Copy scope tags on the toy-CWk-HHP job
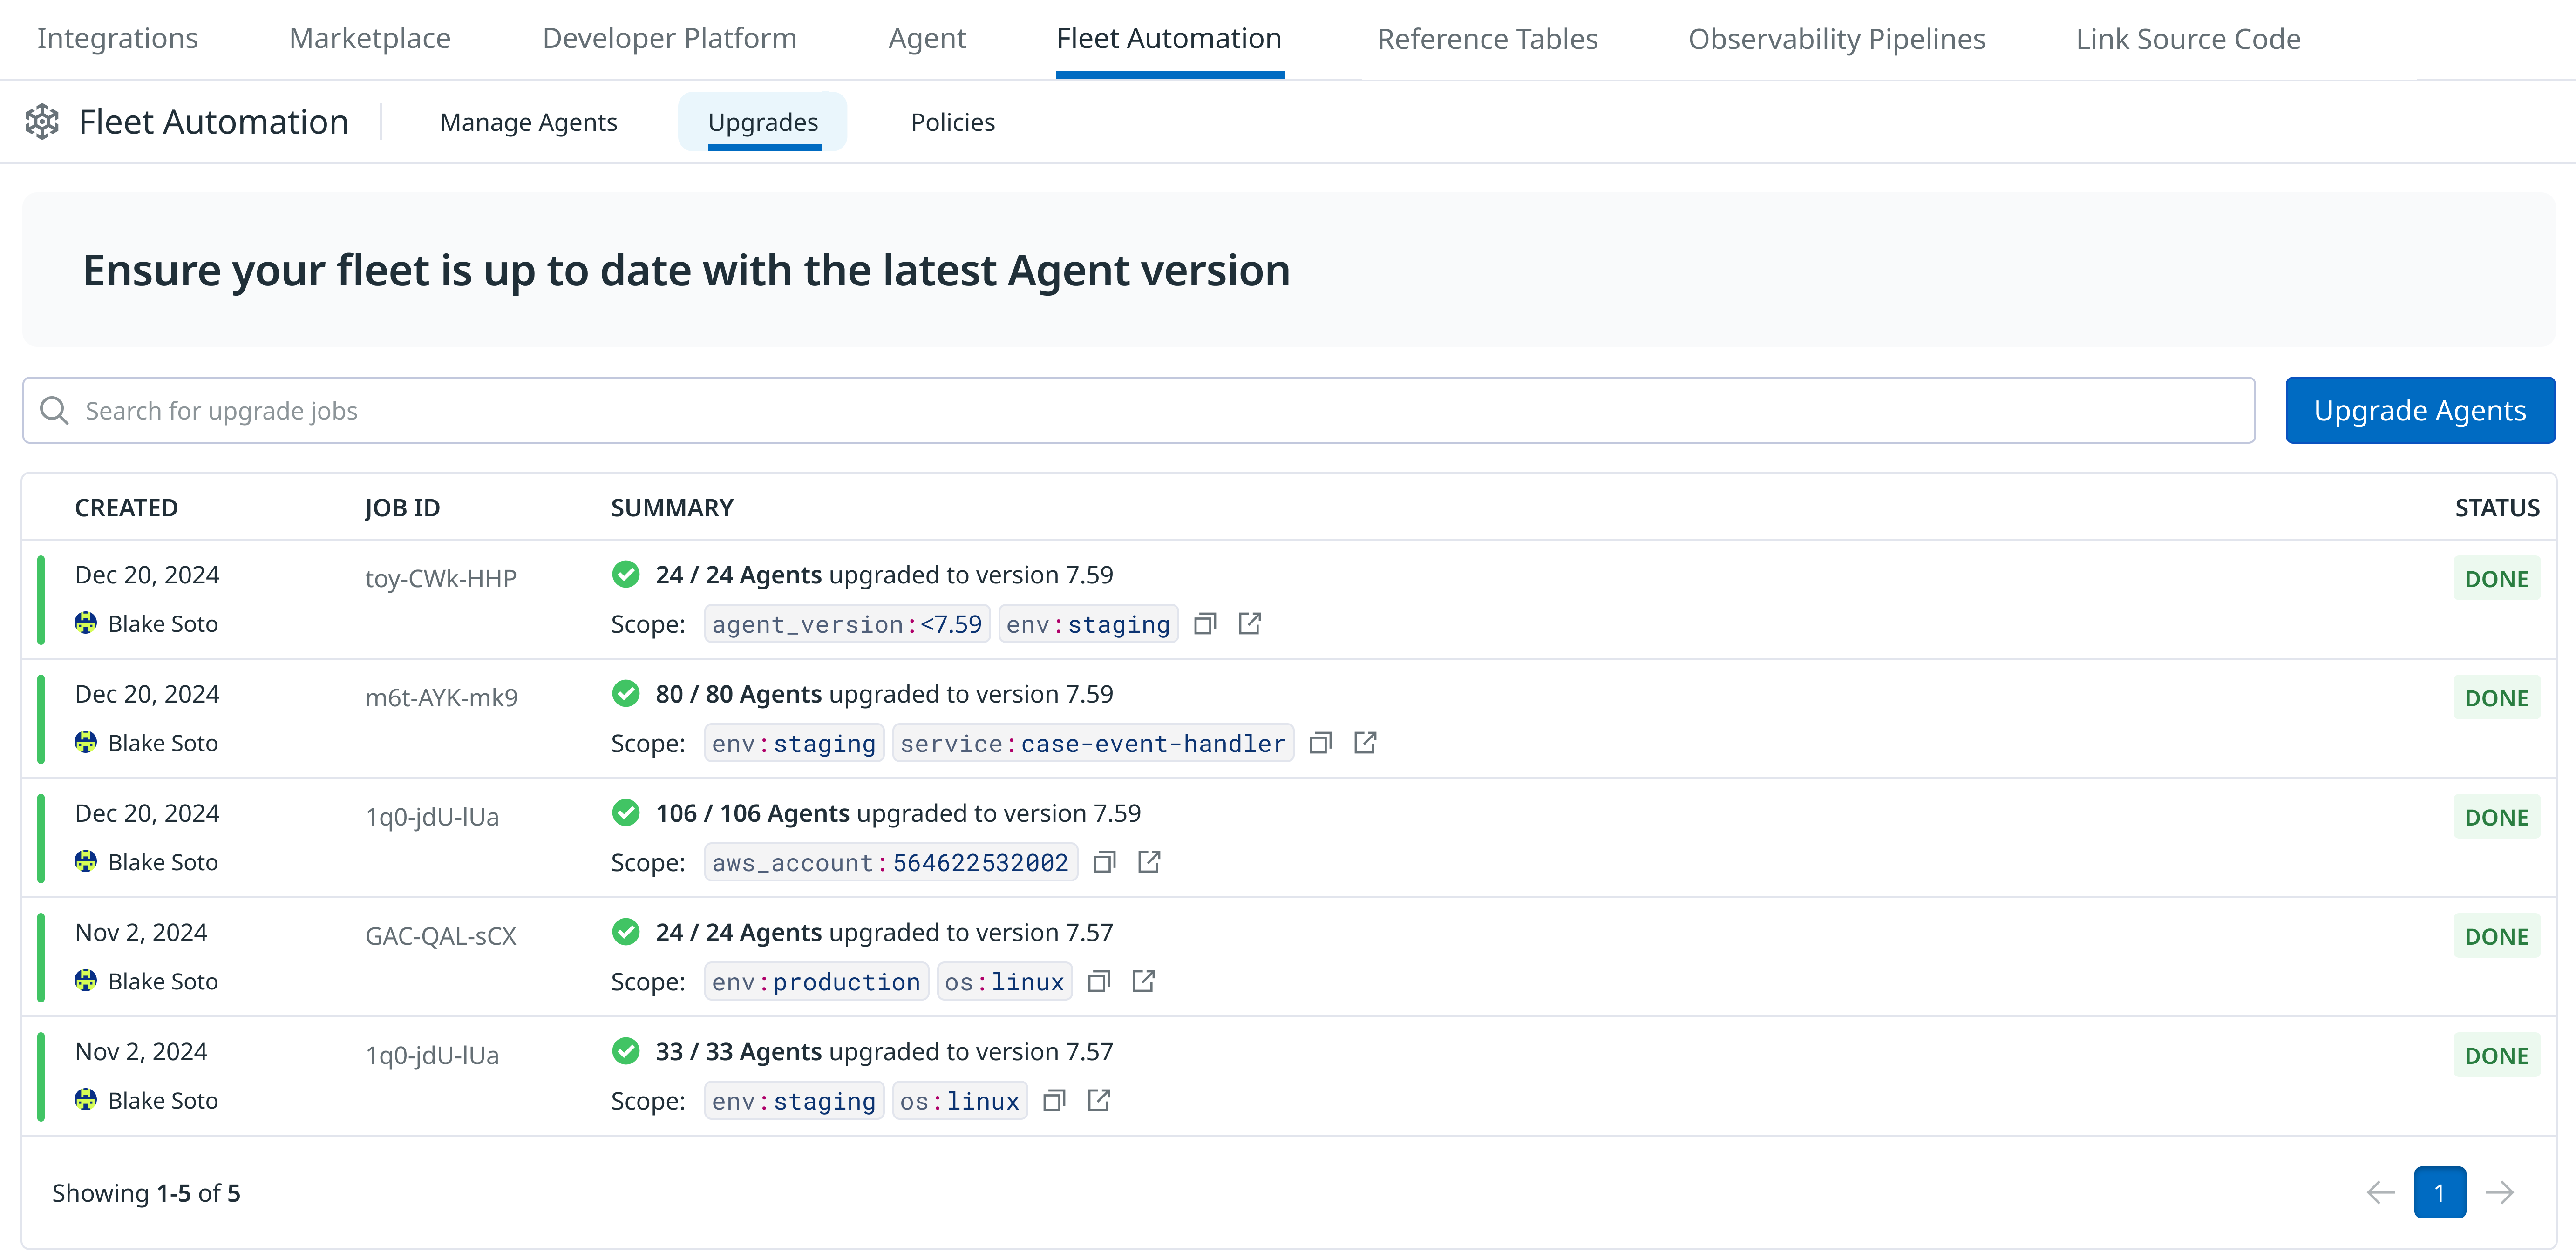The image size is (2576, 1259). coord(1205,623)
